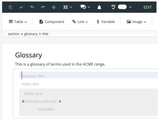Click the Table grid icon

pyautogui.click(x=11, y=21)
